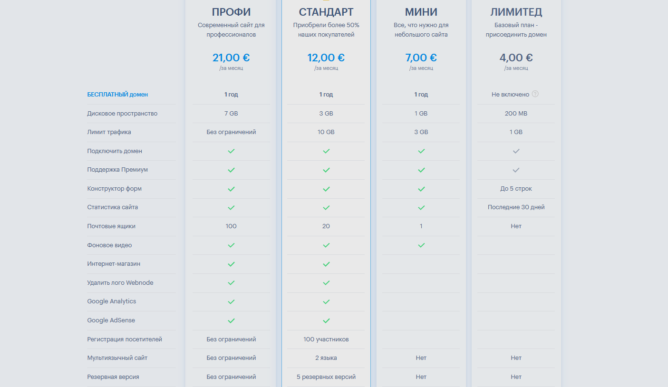
Task: Click МИНИ checkmark for Статистика сайта
Action: 421,208
